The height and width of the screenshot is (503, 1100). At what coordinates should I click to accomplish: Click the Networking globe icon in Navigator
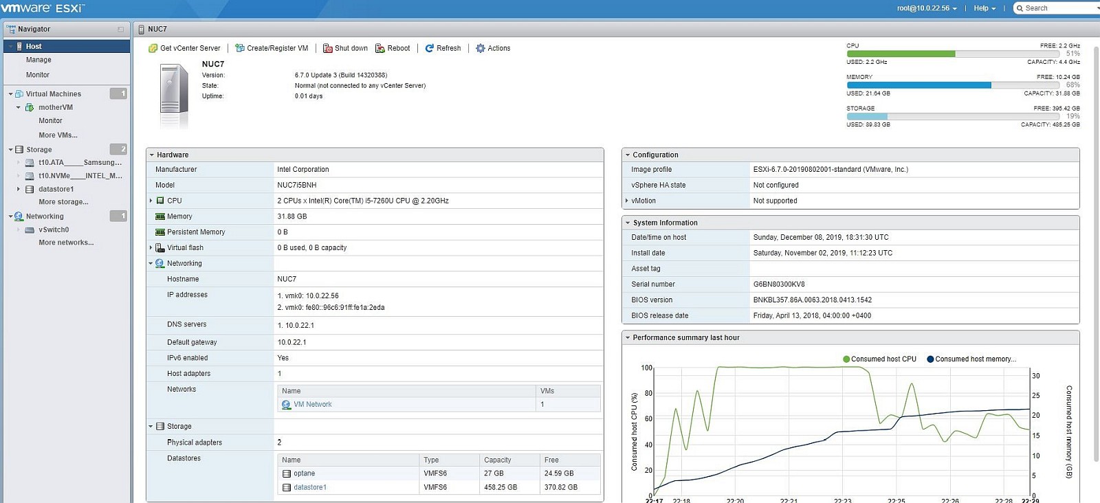point(19,216)
